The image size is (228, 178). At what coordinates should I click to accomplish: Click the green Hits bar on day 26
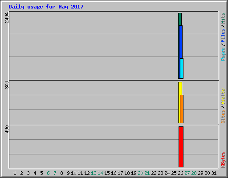coord(180,19)
